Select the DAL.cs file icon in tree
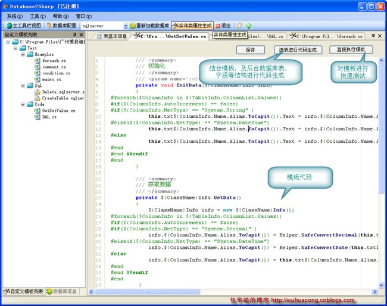The width and height of the screenshot is (387, 306). point(38,117)
